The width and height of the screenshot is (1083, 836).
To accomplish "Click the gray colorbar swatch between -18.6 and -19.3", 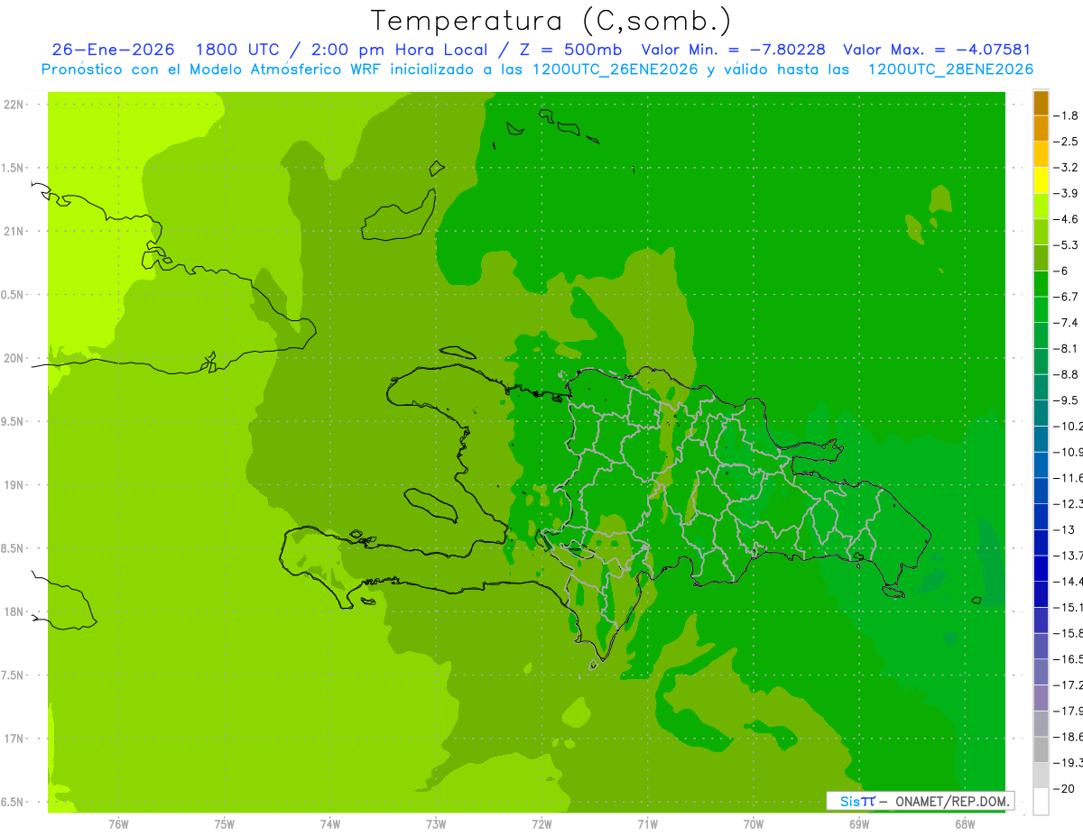I will pos(1041,749).
